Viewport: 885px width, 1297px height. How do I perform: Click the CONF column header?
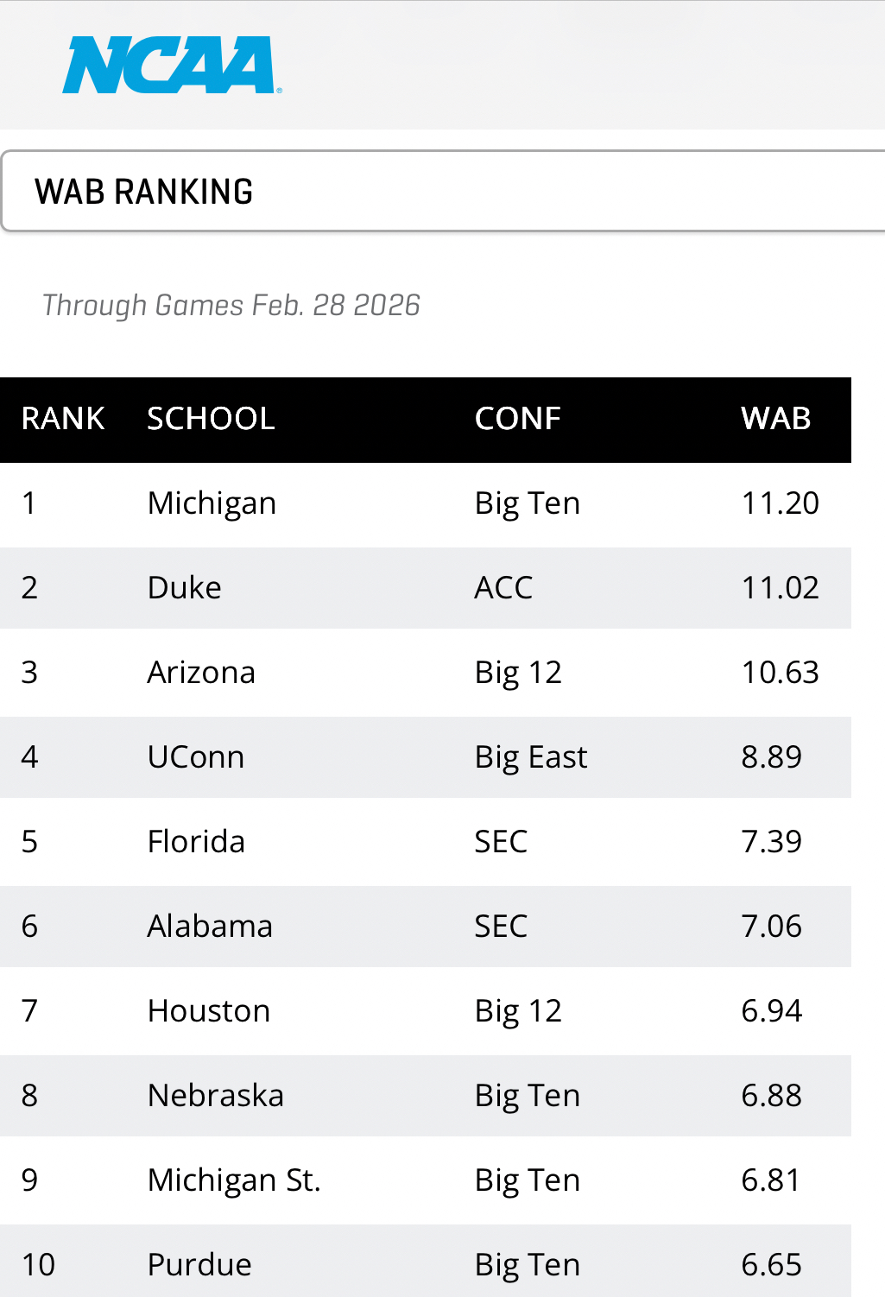[517, 419]
